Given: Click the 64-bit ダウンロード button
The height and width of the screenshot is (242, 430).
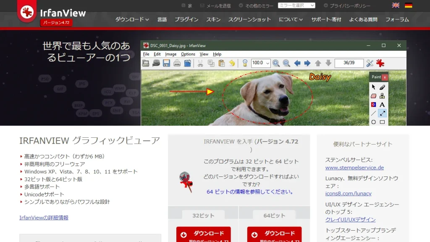Looking at the screenshot, I should click(x=274, y=234).
